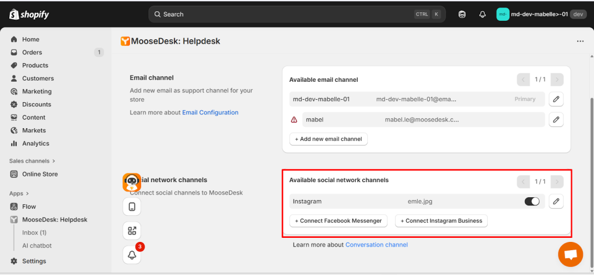Open the Email Configuration link
Screen dimensions: 594x275
point(210,113)
